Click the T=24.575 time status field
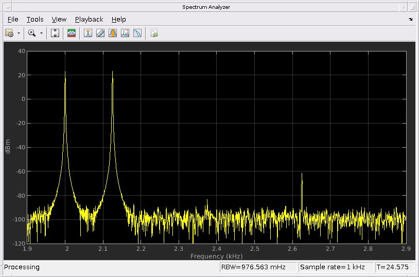This screenshot has width=419, height=277. click(x=394, y=267)
